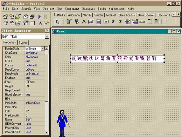
Task: Open the BorderStyle value dropdown arrow
Action: pyautogui.click(x=43, y=48)
